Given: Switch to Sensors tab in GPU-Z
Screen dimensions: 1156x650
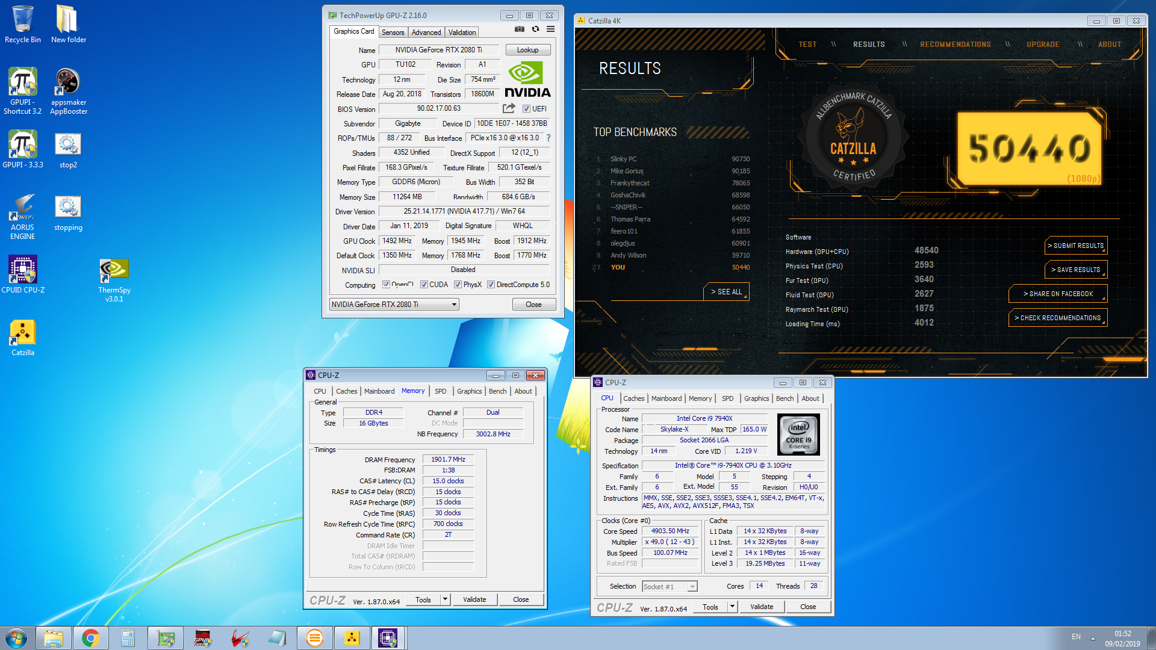Looking at the screenshot, I should point(393,32).
